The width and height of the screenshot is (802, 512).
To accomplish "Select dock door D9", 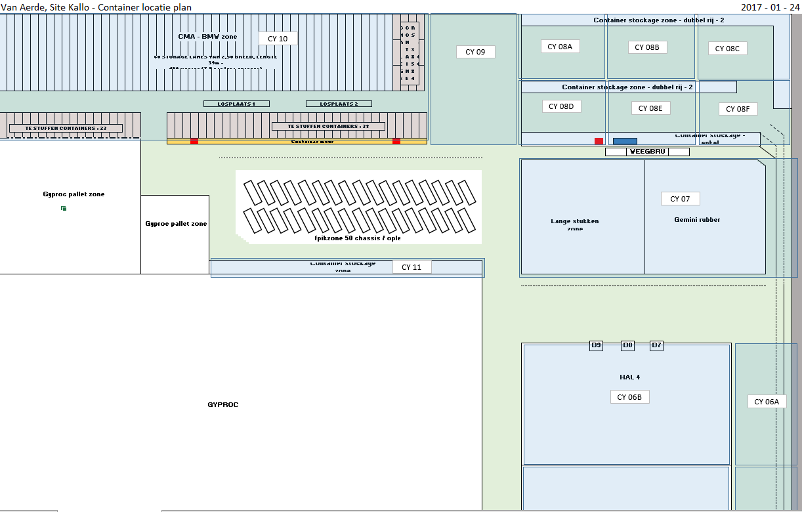I will (x=596, y=345).
